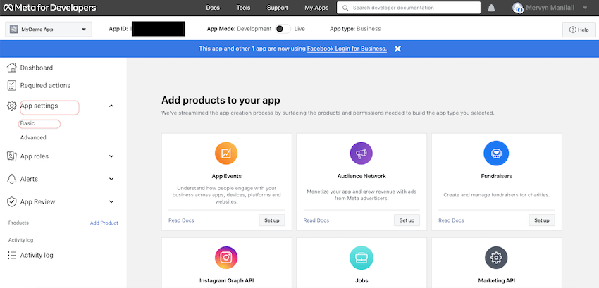Click the Jobs card title
Screen dimensions: 599x288
[362, 280]
